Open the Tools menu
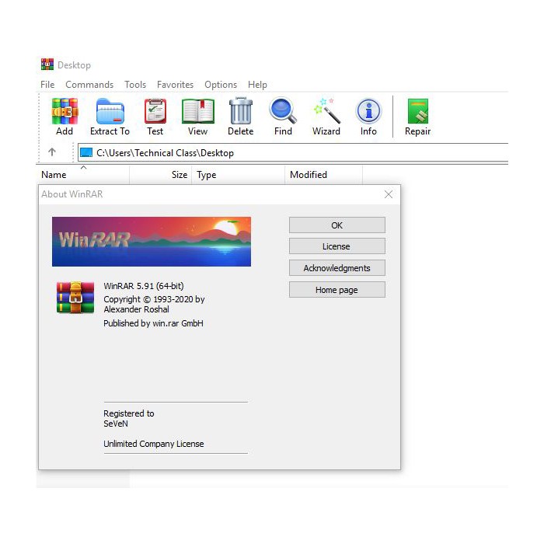 [135, 85]
